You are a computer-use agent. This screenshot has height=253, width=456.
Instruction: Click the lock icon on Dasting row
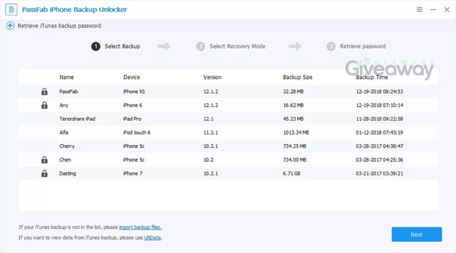(x=44, y=174)
